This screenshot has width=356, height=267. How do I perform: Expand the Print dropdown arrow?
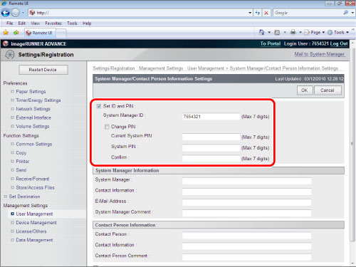click(300, 32)
